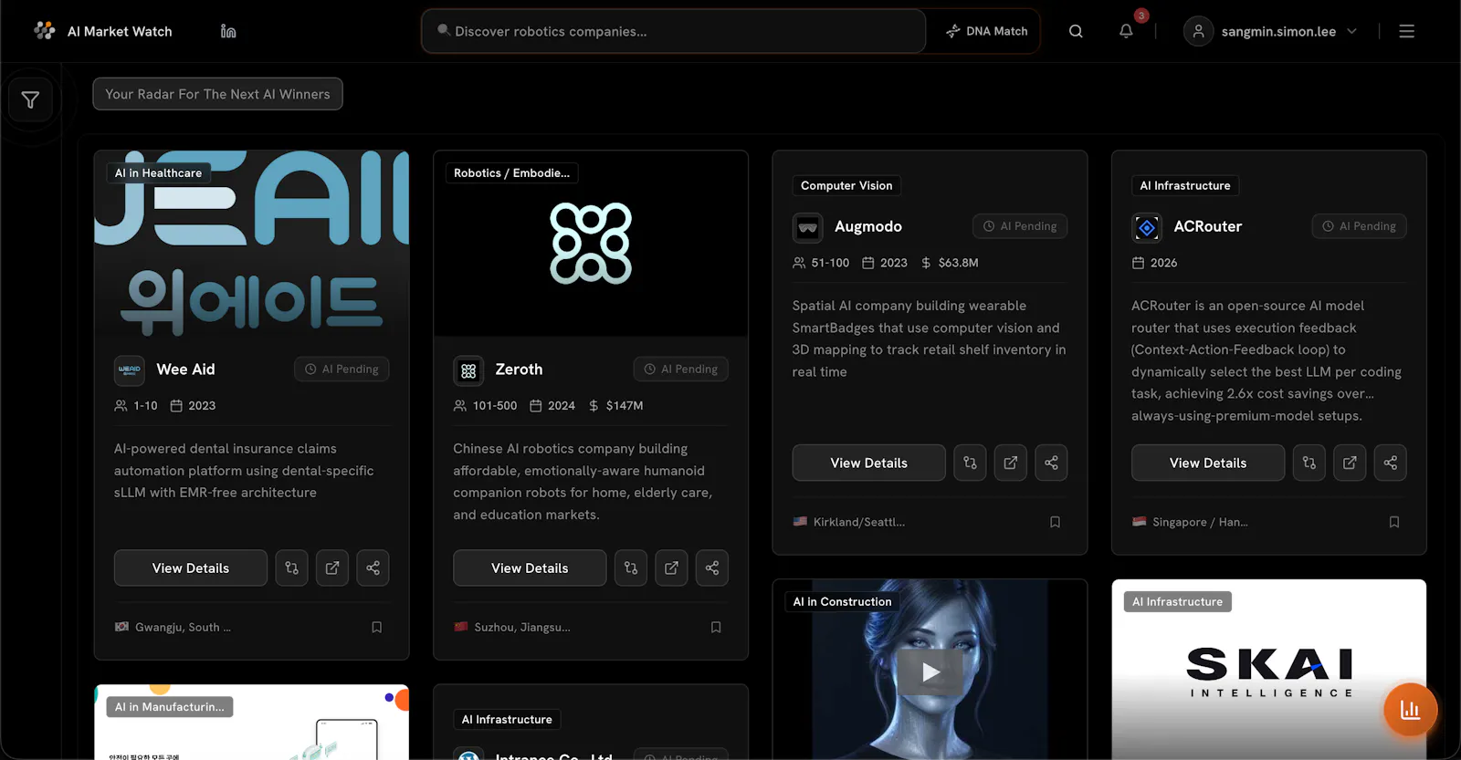Bookmark the Zeroth card

click(x=716, y=627)
